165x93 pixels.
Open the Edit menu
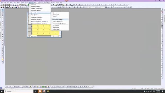point(5,3)
